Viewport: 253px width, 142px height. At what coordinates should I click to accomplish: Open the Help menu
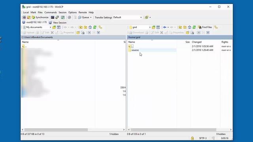coord(91,12)
